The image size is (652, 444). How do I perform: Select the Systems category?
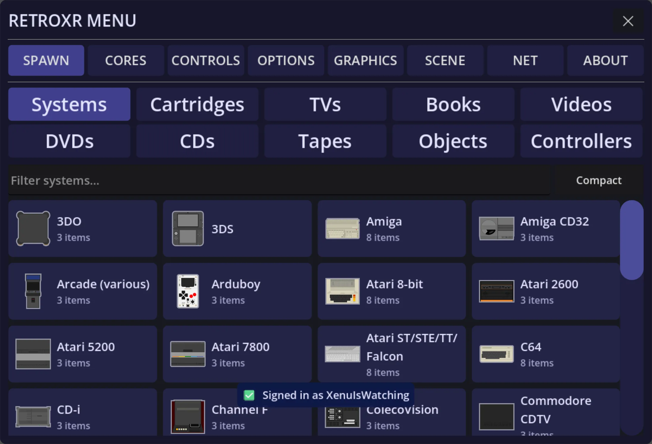coord(69,104)
